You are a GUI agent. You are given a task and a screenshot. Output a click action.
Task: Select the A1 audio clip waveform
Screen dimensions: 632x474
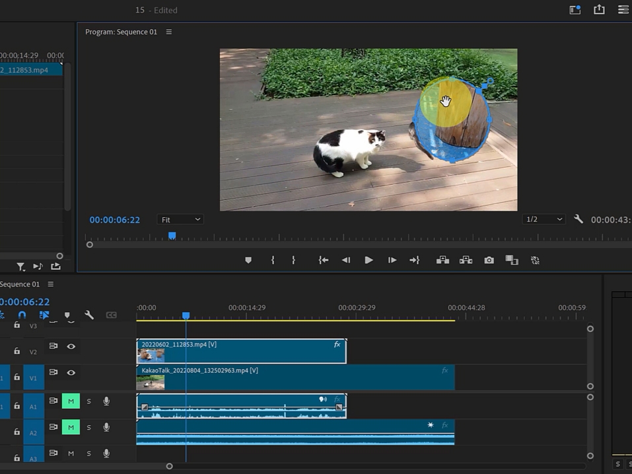242,406
